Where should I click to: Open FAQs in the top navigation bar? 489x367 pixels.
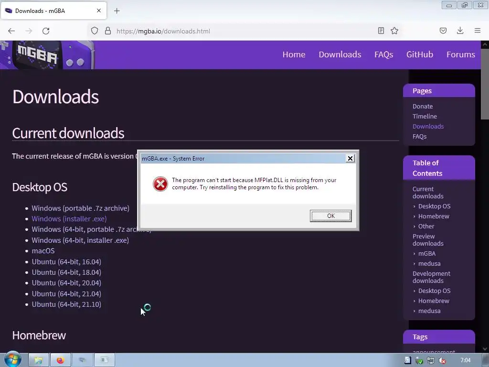pyautogui.click(x=383, y=54)
